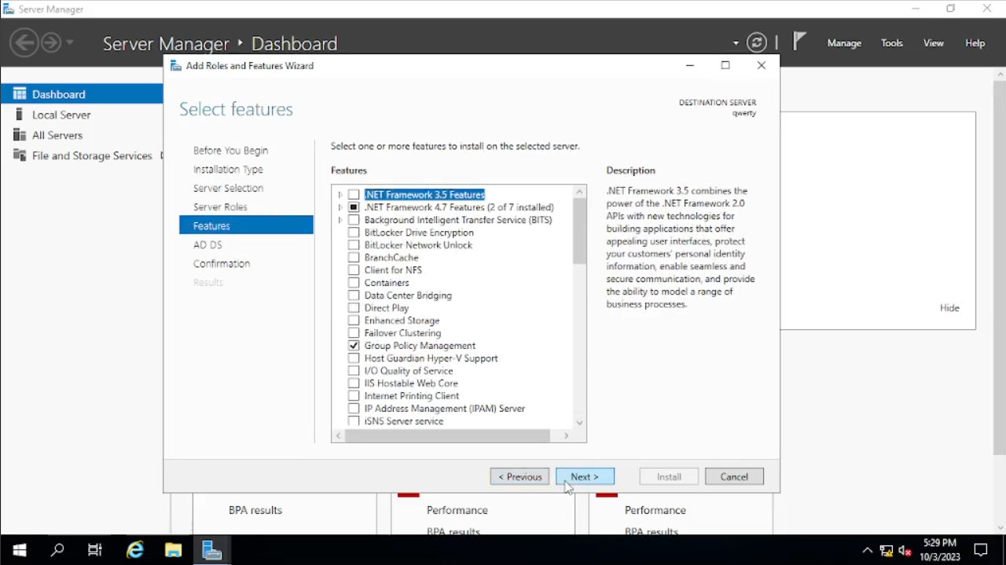The height and width of the screenshot is (565, 1006).
Task: Expand Background Intelligent Transfer Service node
Action: tap(340, 220)
